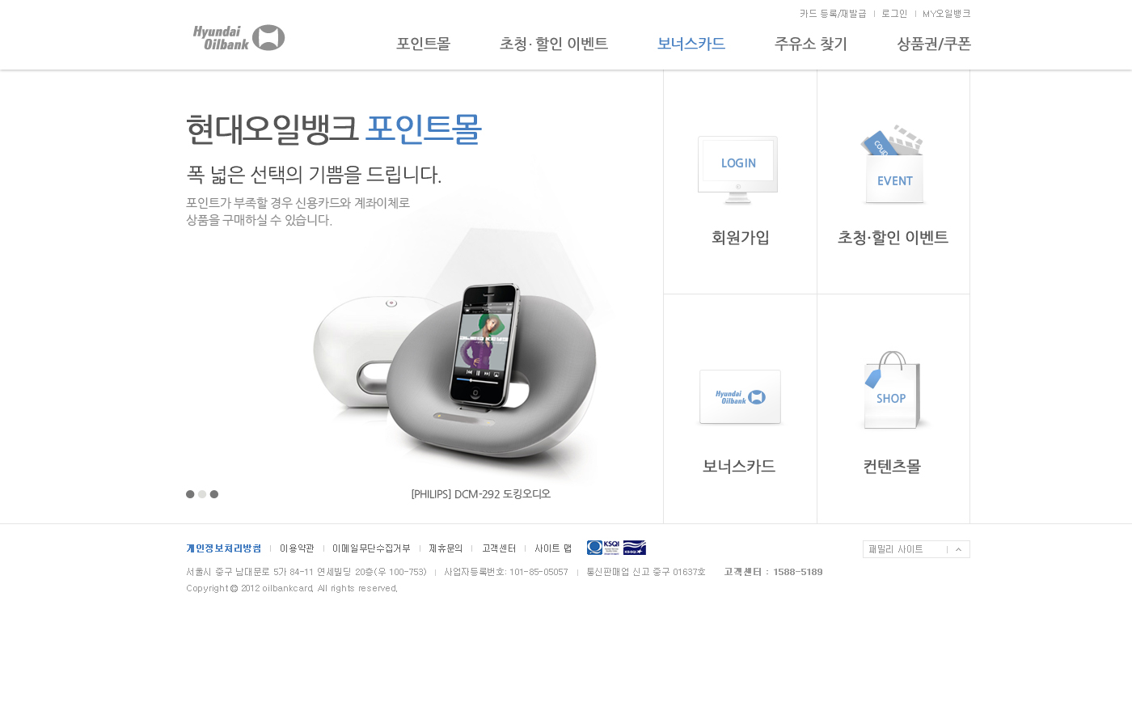Open the 주유소 찾기 menu
Viewport: 1132px width, 728px height.
[x=811, y=44]
